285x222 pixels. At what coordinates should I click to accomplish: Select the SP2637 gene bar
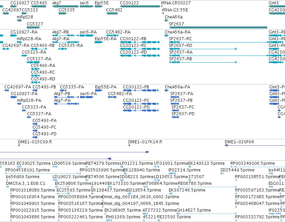pos(218,27)
